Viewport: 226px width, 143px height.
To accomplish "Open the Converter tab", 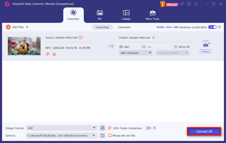I will (73, 15).
